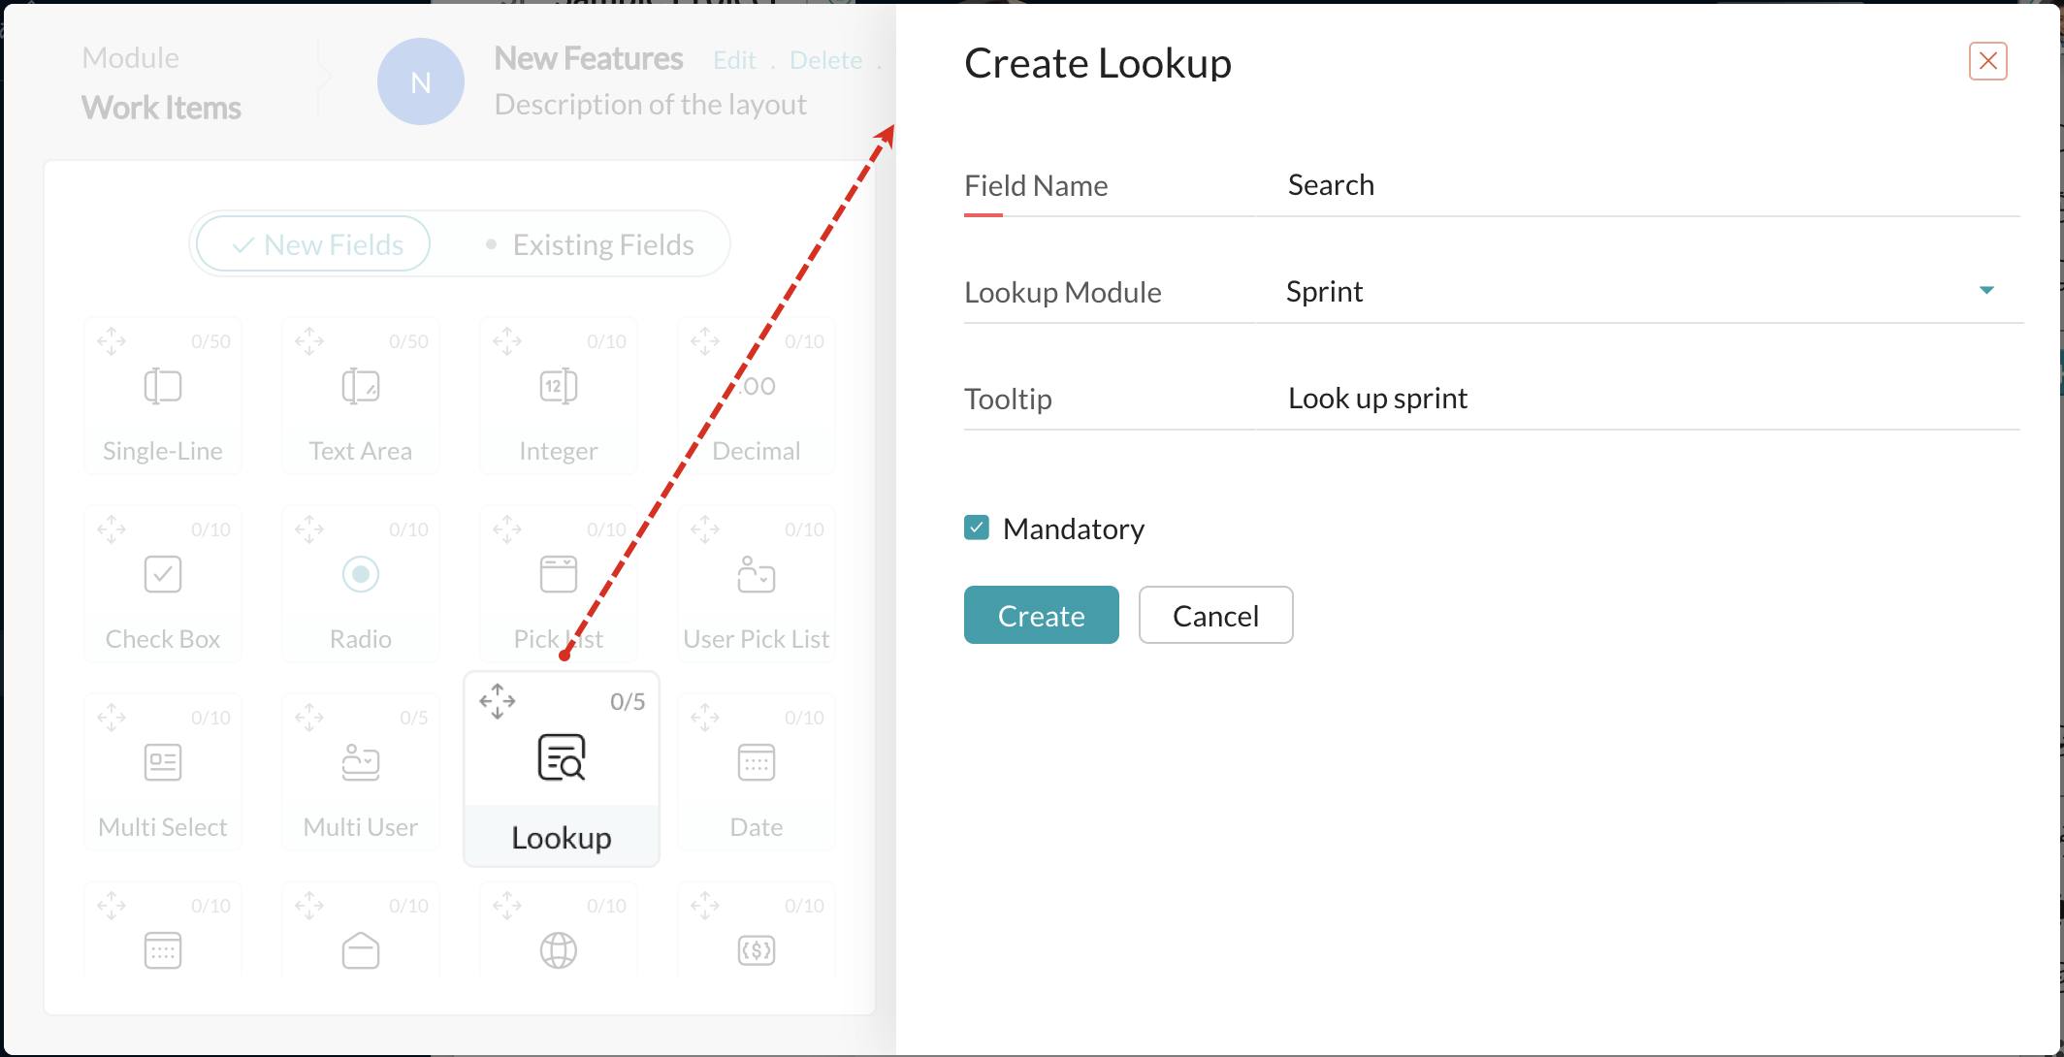Cancel the lookup creation
The height and width of the screenshot is (1057, 2064).
click(1216, 615)
